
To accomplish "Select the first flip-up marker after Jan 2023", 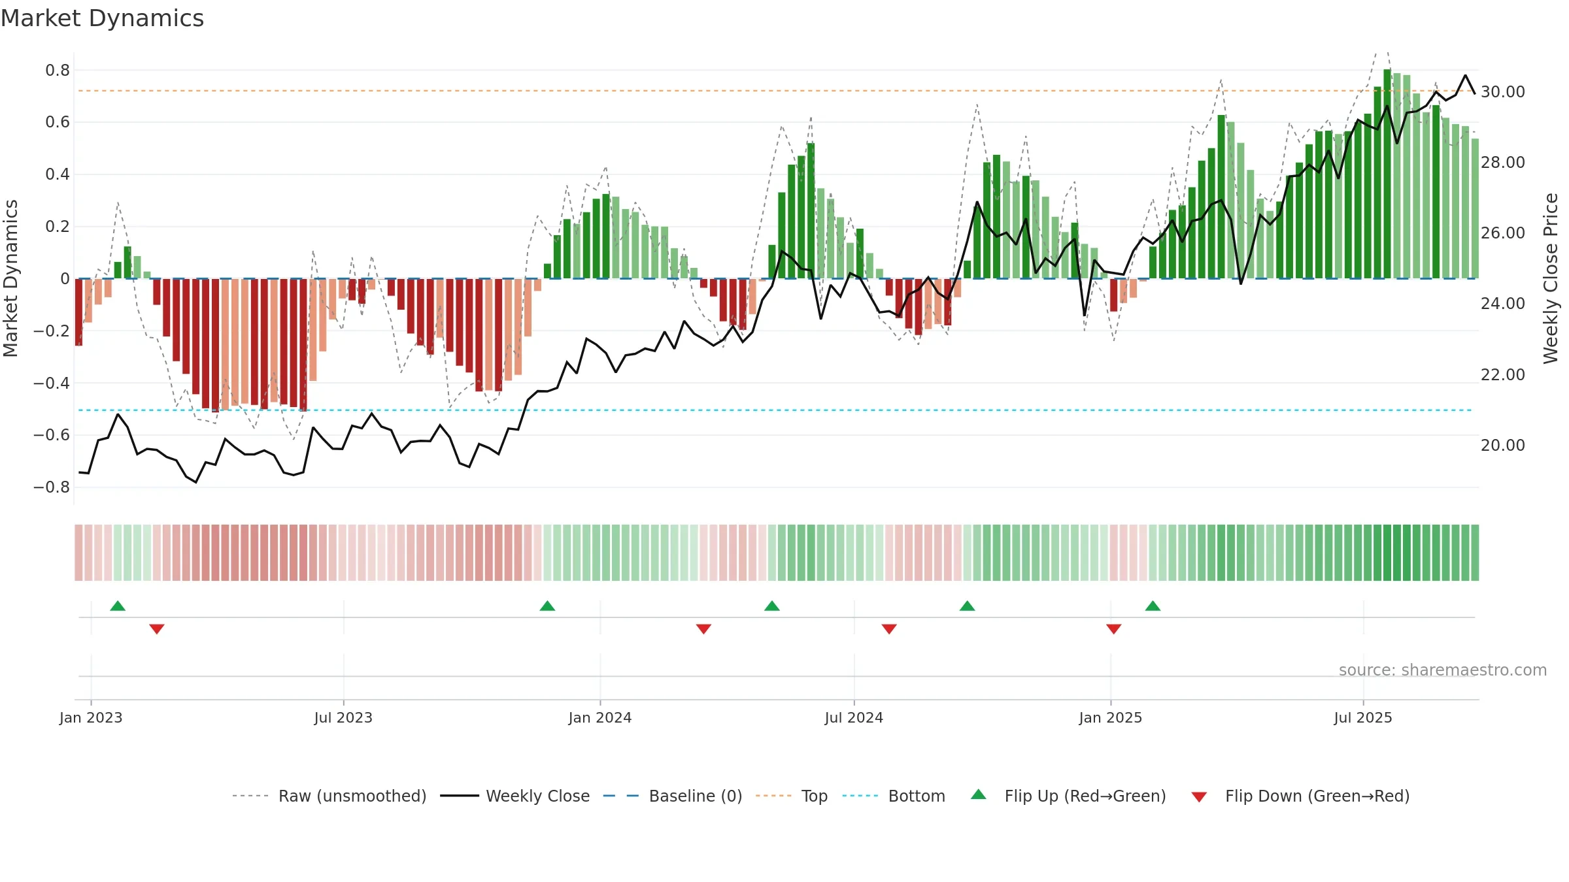I will click(118, 606).
